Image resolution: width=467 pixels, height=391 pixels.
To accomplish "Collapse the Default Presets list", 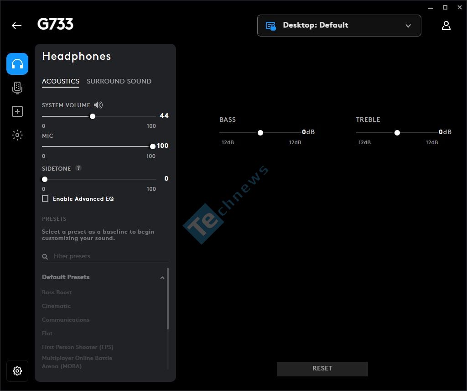I will (162, 278).
